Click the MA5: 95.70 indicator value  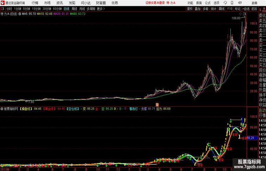point(28,14)
